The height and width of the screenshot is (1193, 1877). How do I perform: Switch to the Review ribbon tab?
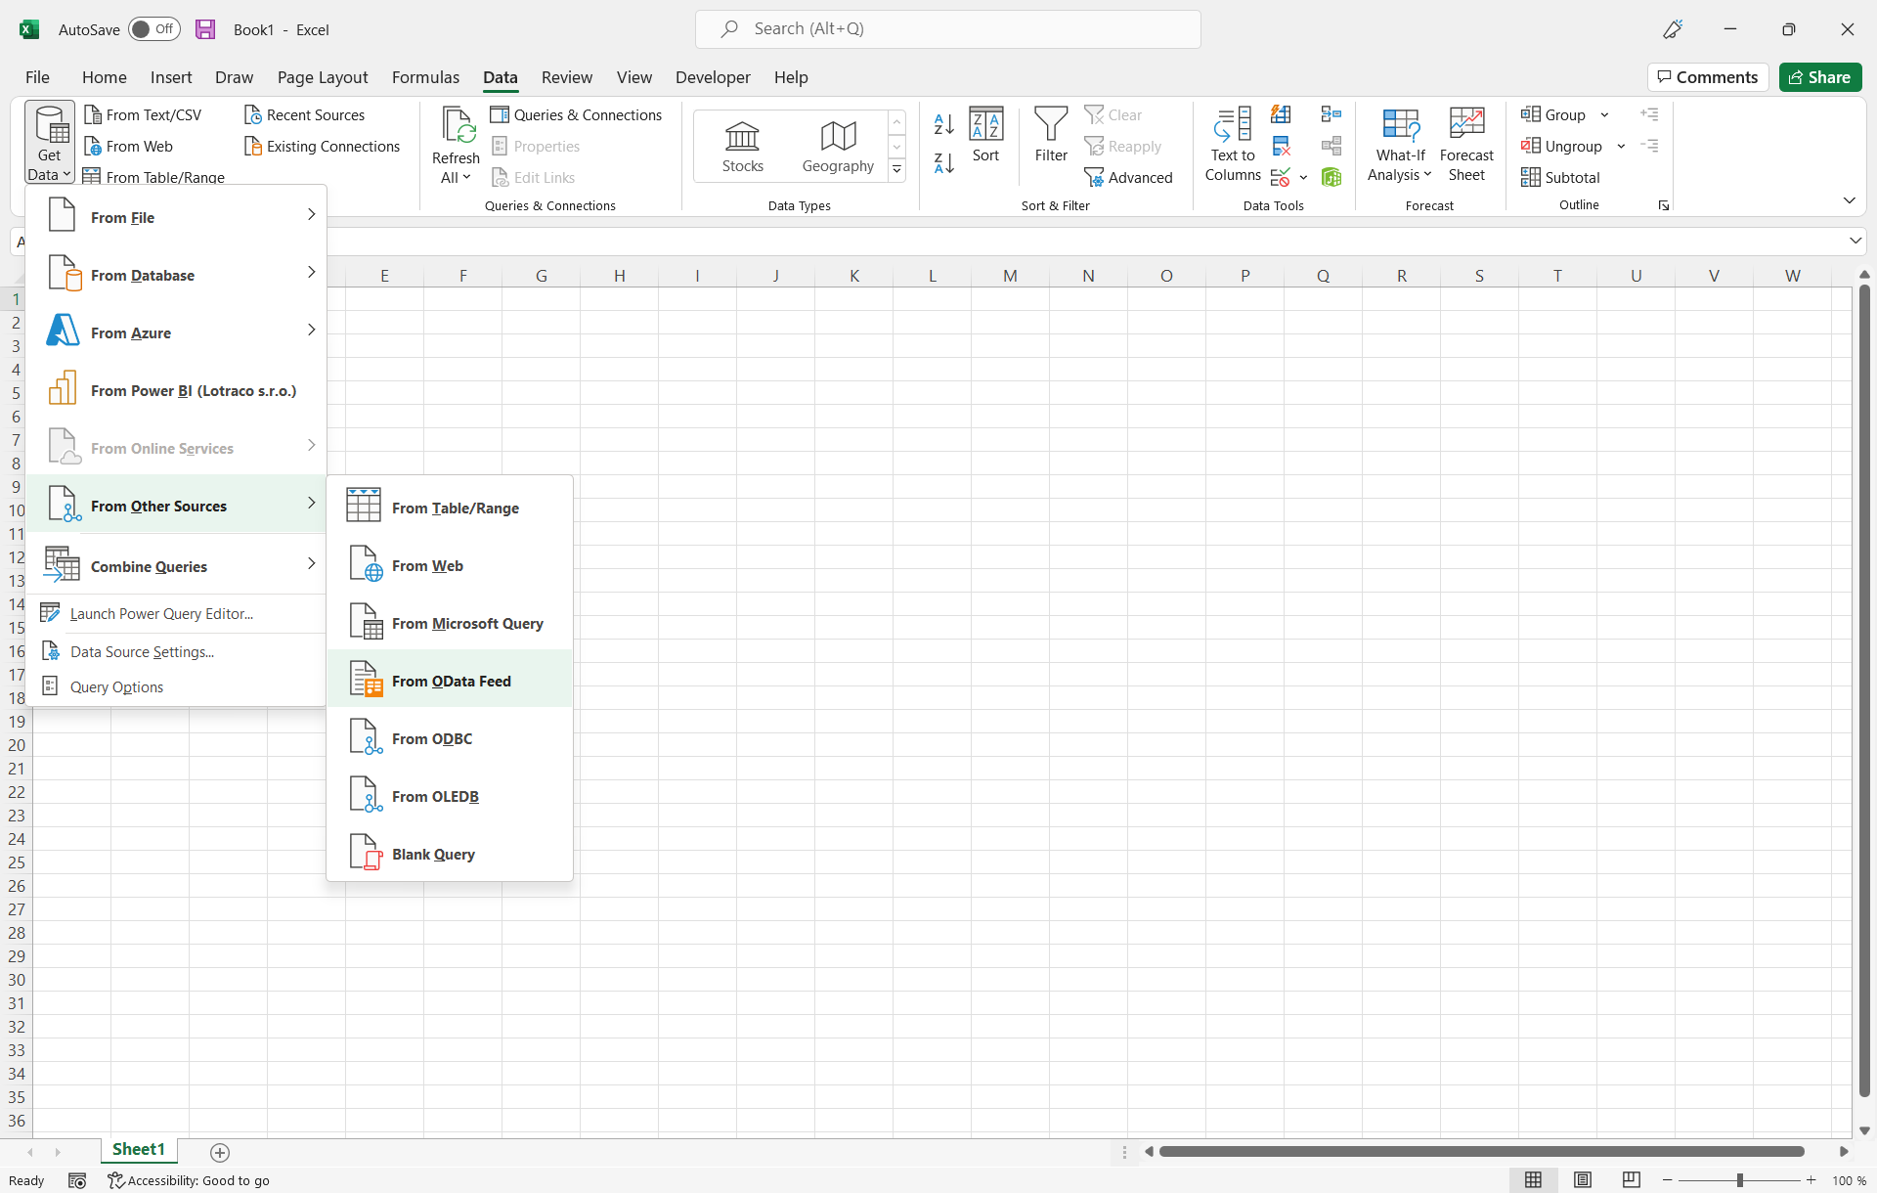(566, 77)
